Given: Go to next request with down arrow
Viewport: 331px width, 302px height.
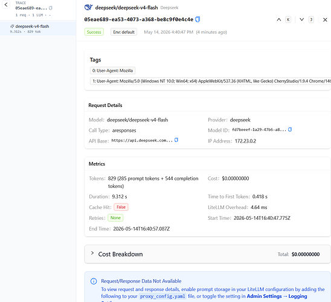Looking at the screenshot, I should coord(301,19).
